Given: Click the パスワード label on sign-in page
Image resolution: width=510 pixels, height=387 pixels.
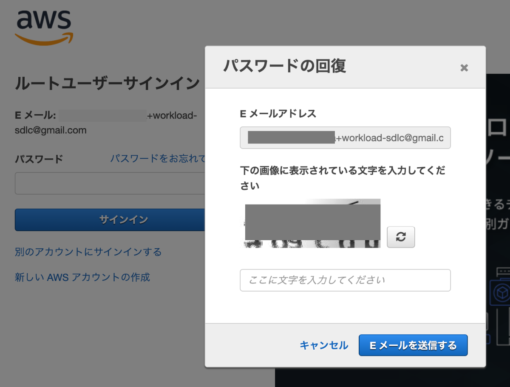Looking at the screenshot, I should pos(39,159).
